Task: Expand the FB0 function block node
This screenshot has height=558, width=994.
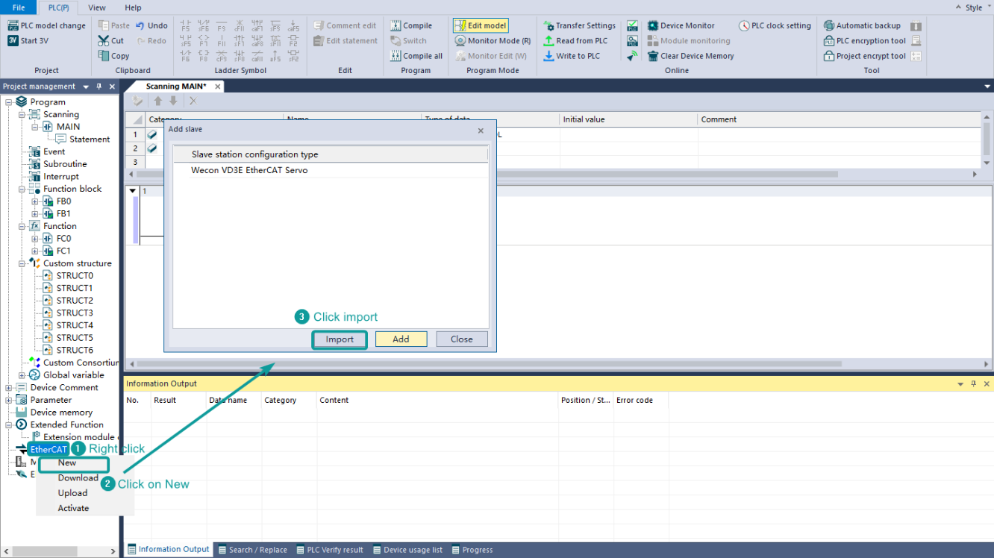Action: (x=35, y=201)
